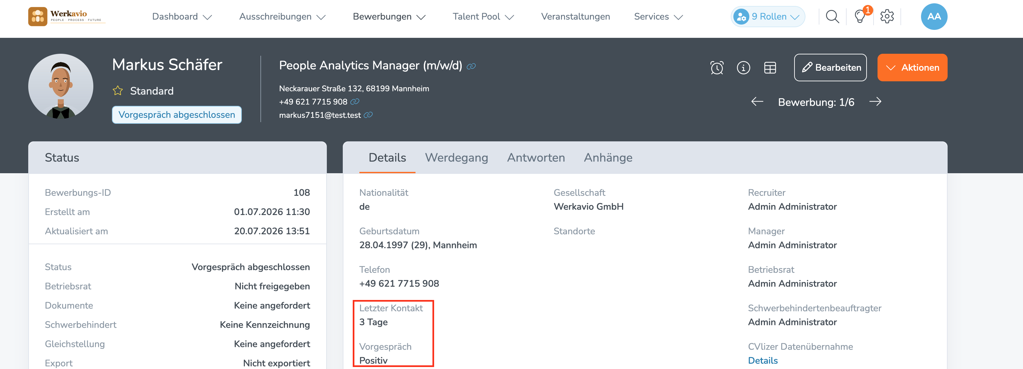1023x369 pixels.
Task: Click the Bearbeiten button
Action: (x=830, y=68)
